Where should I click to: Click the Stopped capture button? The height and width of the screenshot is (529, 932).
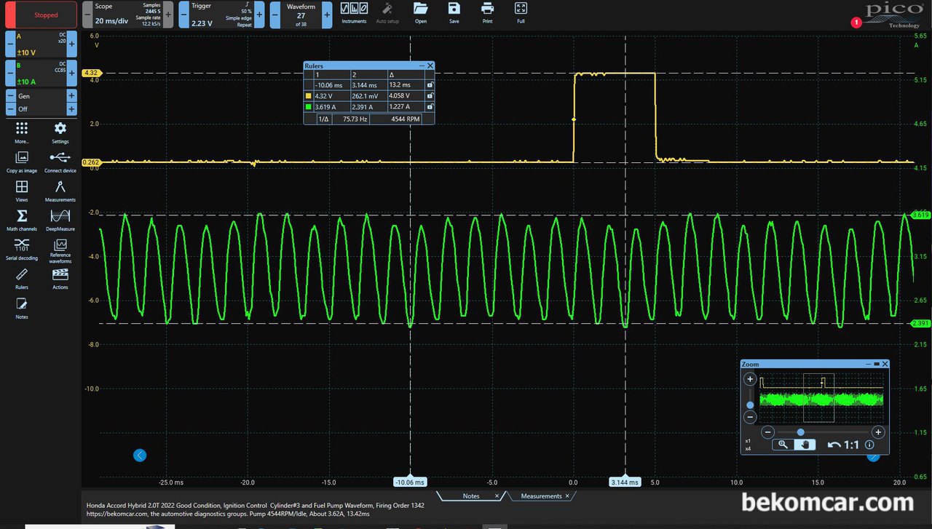(41, 15)
